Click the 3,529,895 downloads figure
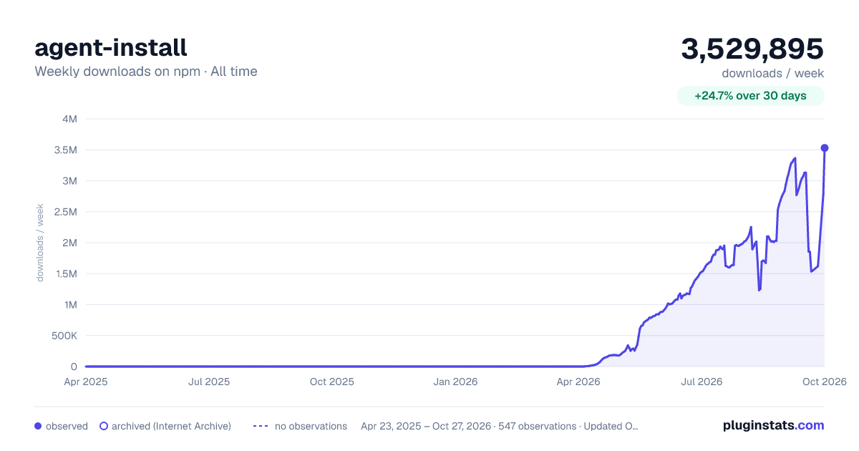Screen dimensions: 859x451 point(752,49)
